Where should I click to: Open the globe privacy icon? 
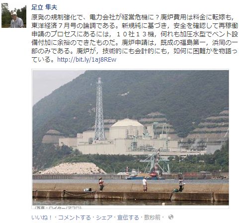[x=171, y=217]
